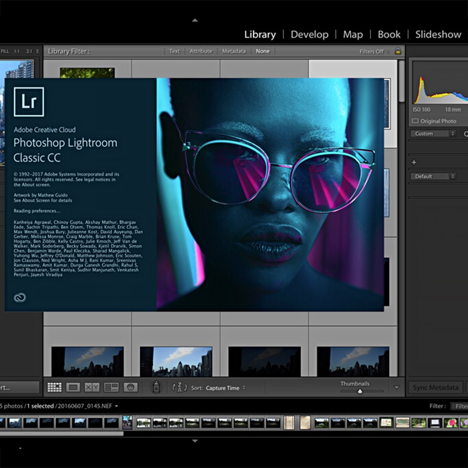
Task: Open the Custom preset dropdown
Action: tap(433, 134)
